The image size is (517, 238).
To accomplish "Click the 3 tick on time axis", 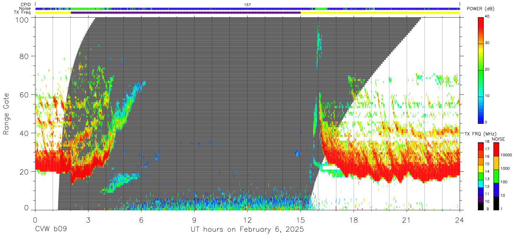I will 88,220.
